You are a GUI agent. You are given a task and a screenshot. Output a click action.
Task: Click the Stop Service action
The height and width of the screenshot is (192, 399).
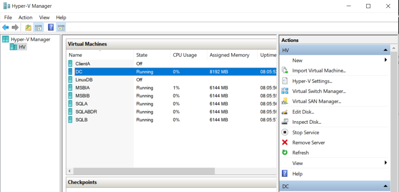pos(305,133)
